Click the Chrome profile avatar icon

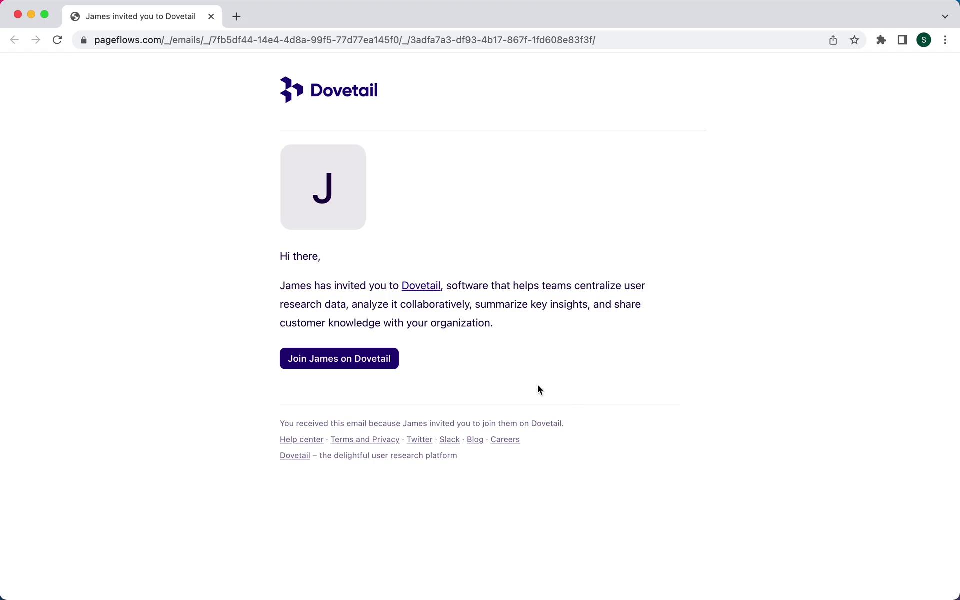pos(924,39)
